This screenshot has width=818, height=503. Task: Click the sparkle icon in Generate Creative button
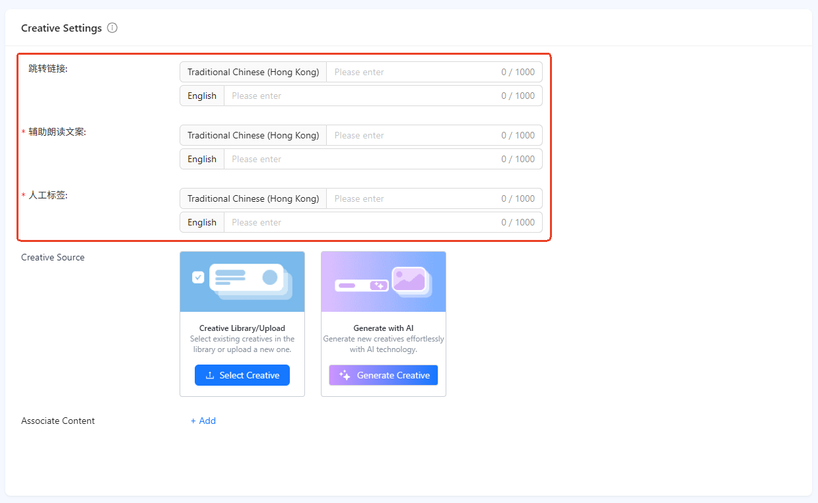[x=345, y=375]
